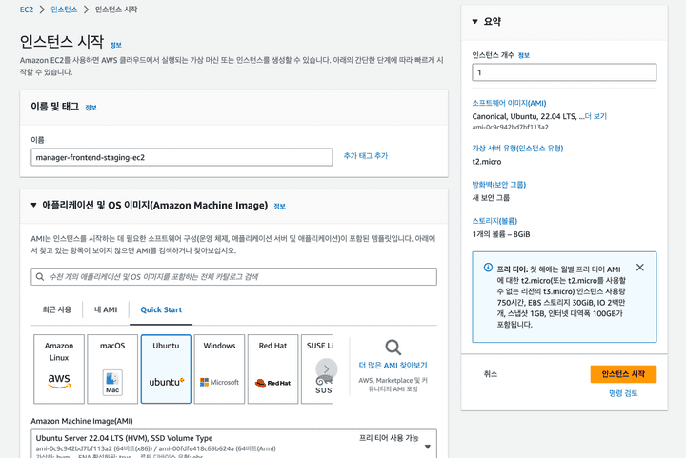Click Add additional tags link

coord(366,156)
